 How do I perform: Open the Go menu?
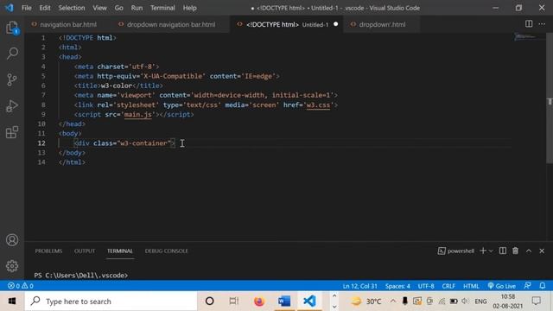click(119, 8)
